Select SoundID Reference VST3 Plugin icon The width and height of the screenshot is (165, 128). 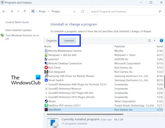click(46, 97)
